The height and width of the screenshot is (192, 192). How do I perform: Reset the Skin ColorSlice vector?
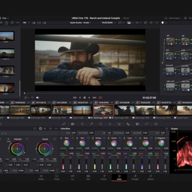click(88, 138)
